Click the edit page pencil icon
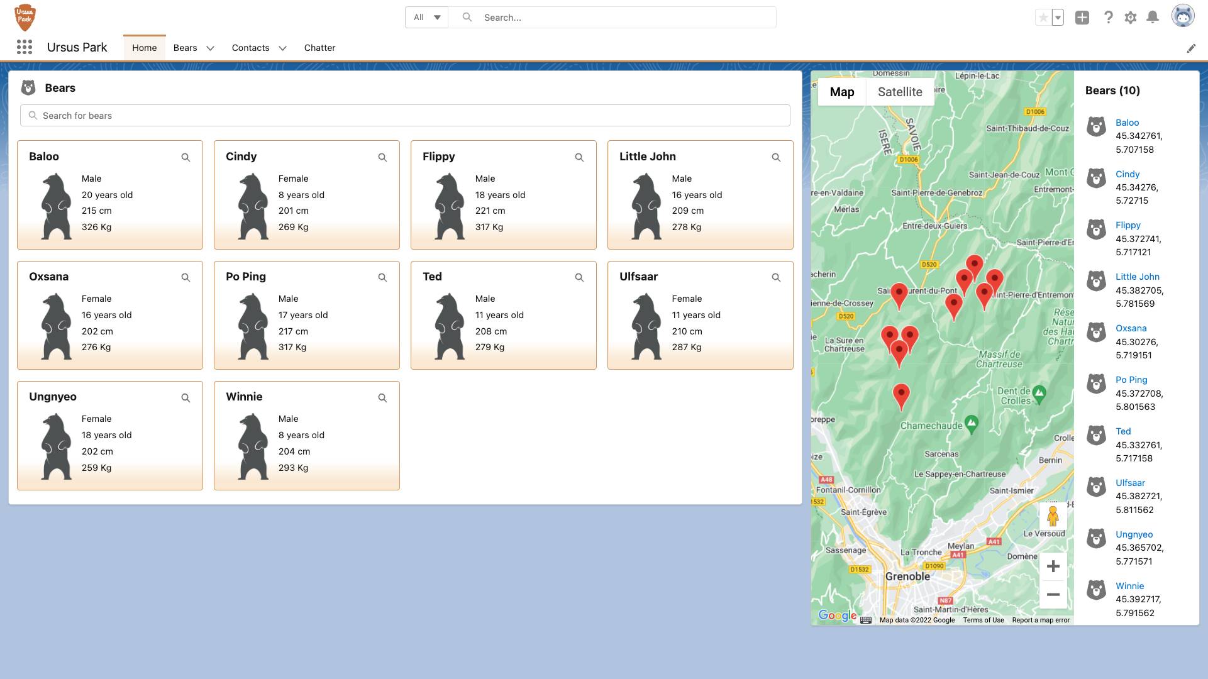Viewport: 1208px width, 679px height. pyautogui.click(x=1191, y=48)
